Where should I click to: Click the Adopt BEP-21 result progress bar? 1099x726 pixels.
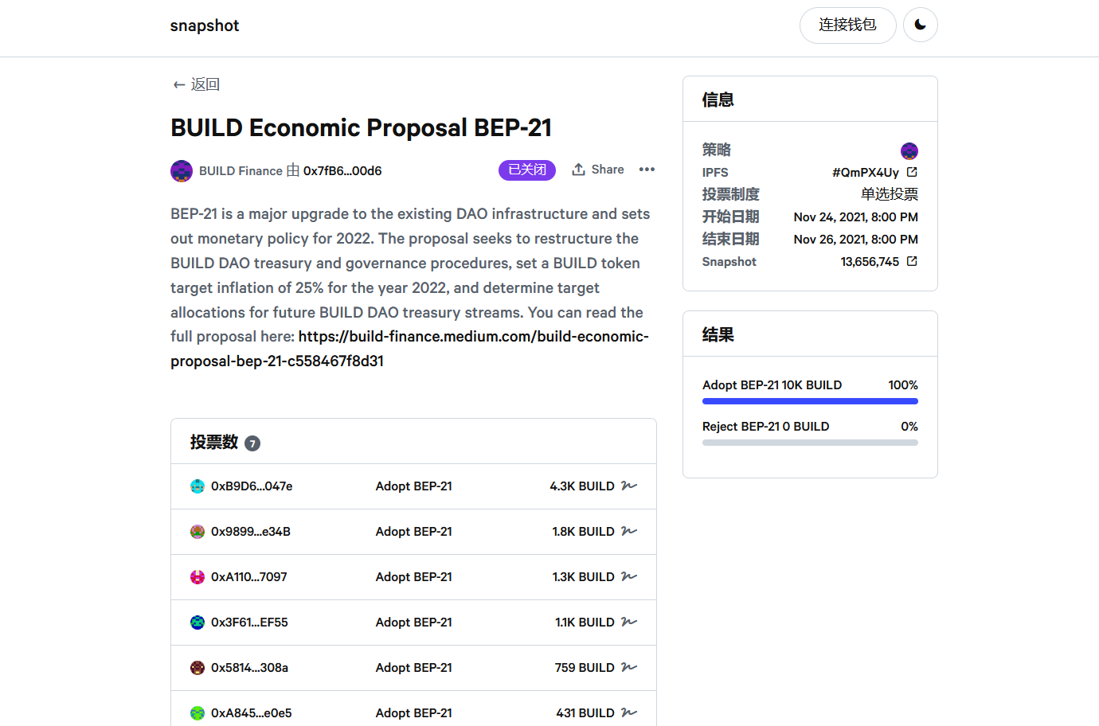tap(810, 401)
